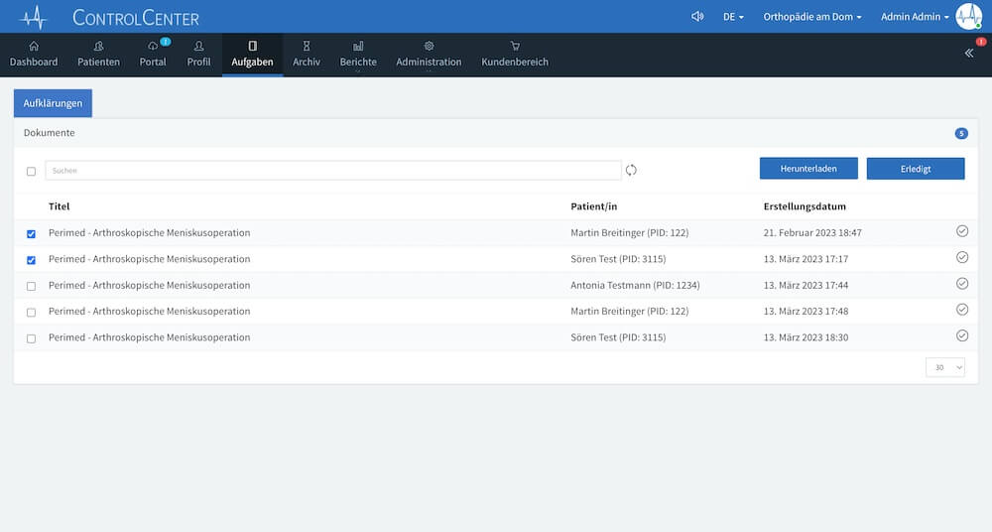Click the user avatar icon at top right

968,17
